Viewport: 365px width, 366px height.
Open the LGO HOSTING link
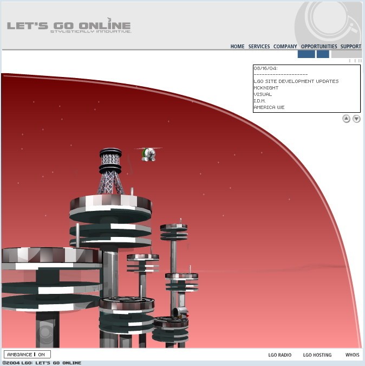click(317, 355)
